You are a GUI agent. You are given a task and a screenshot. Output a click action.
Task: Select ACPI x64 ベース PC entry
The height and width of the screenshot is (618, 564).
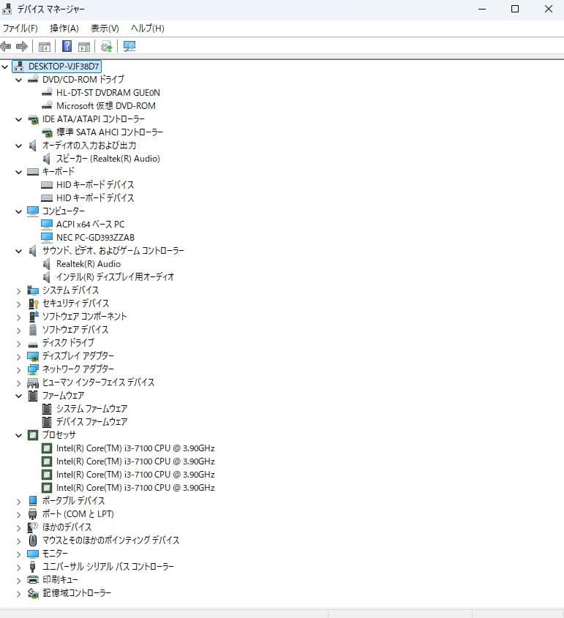tap(90, 225)
